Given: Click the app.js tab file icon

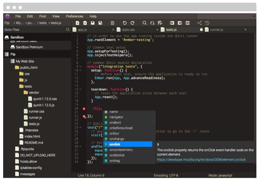Looking at the screenshot, I should pyautogui.click(x=75, y=30).
